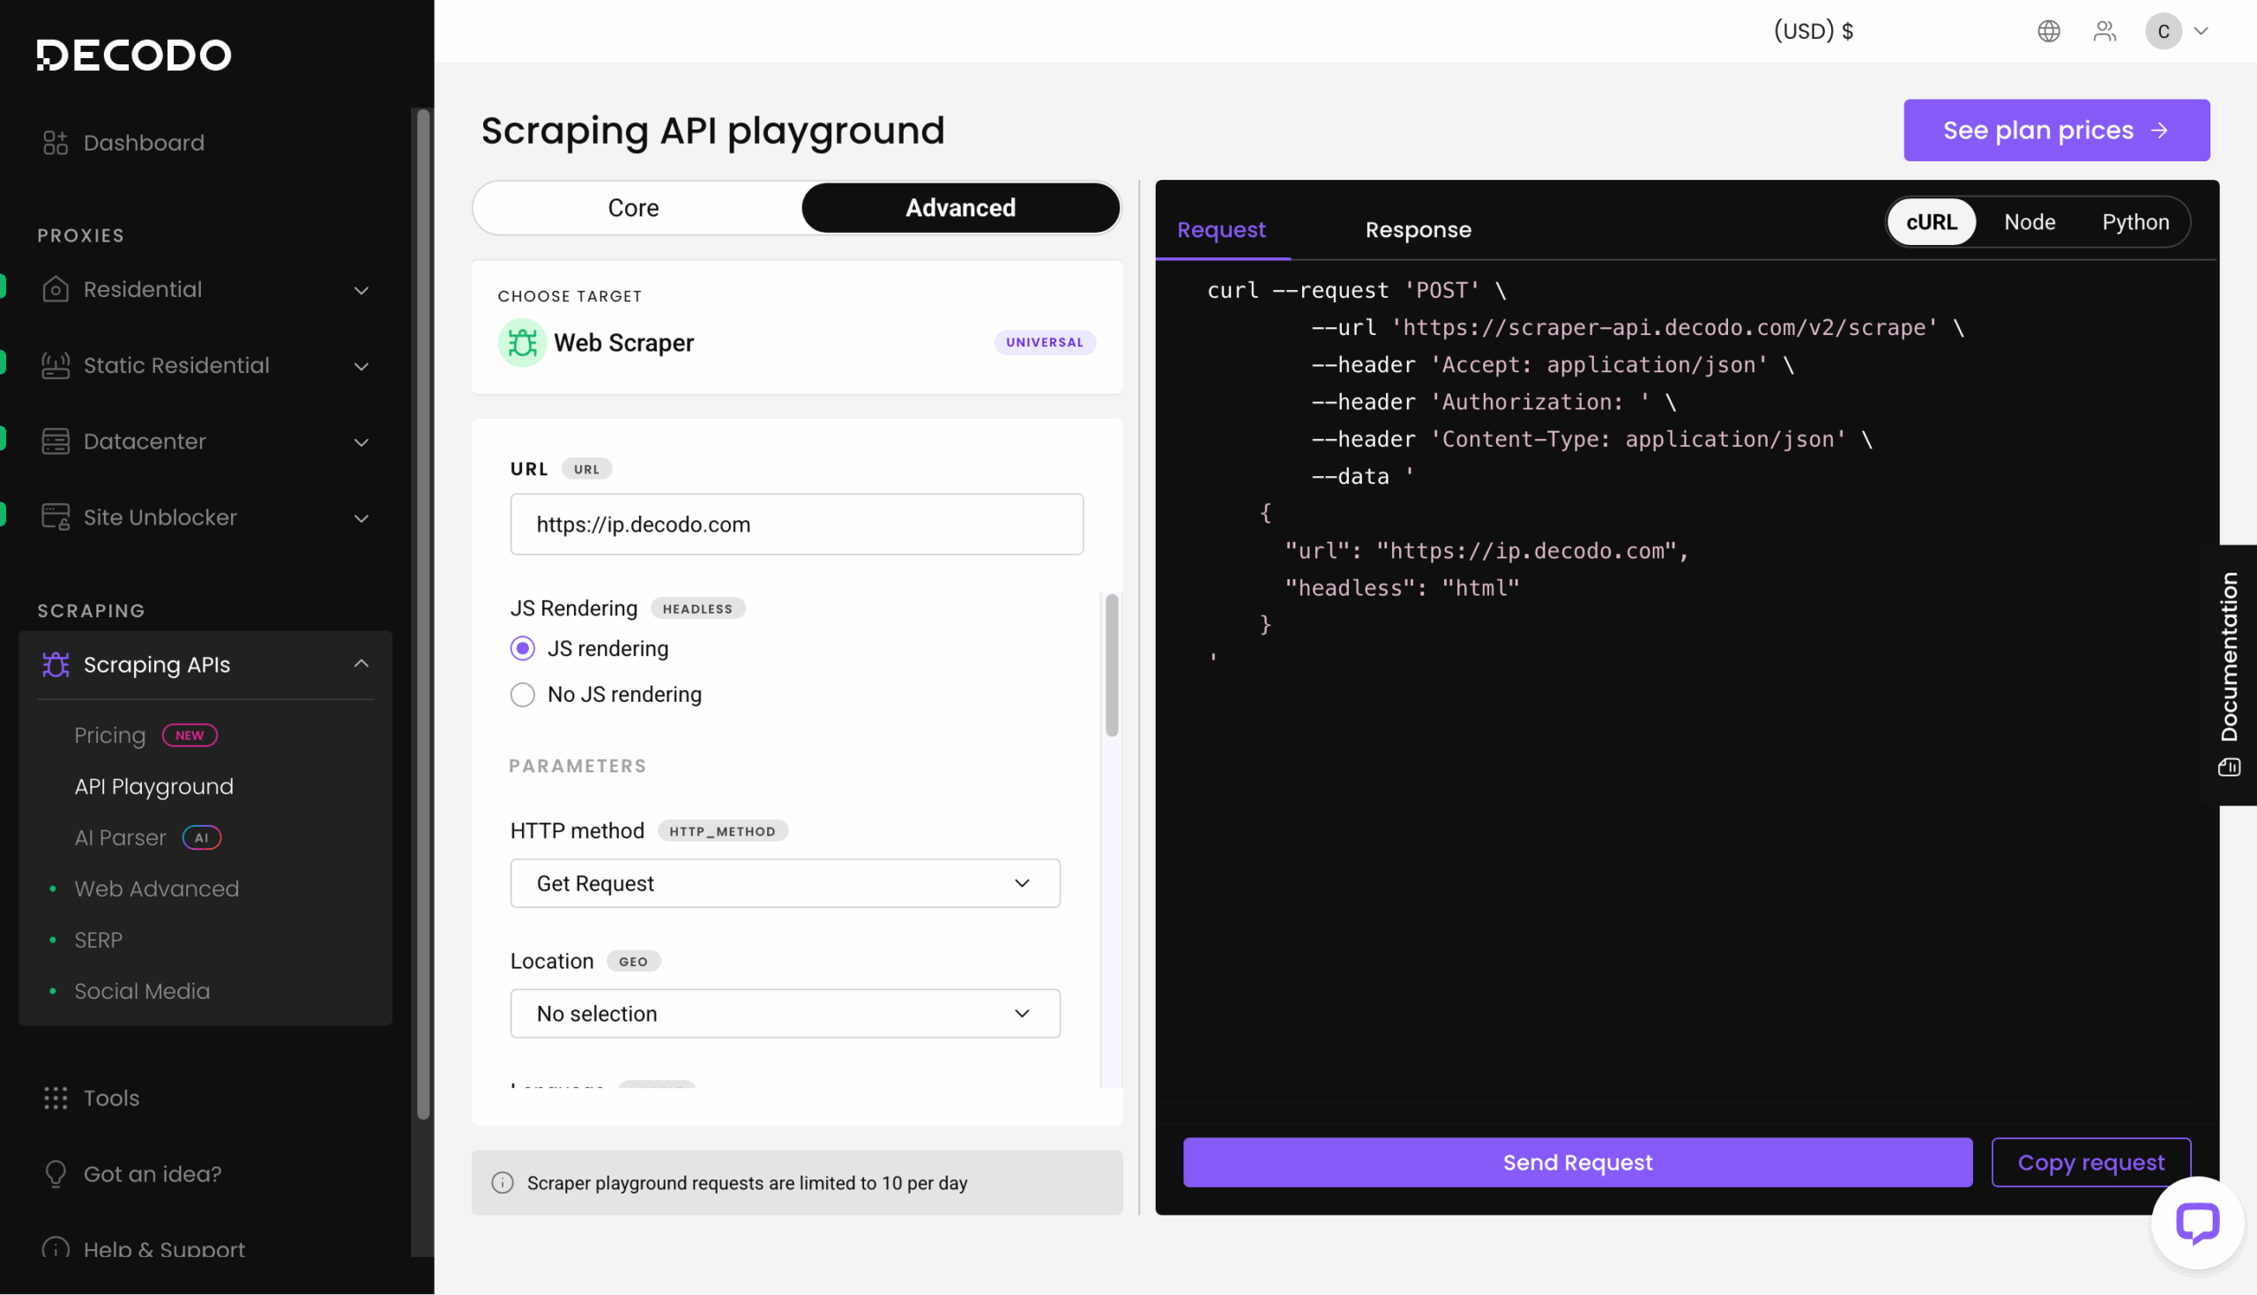Click Copy request button
Screen dimensions: 2257x1295
2090,1163
